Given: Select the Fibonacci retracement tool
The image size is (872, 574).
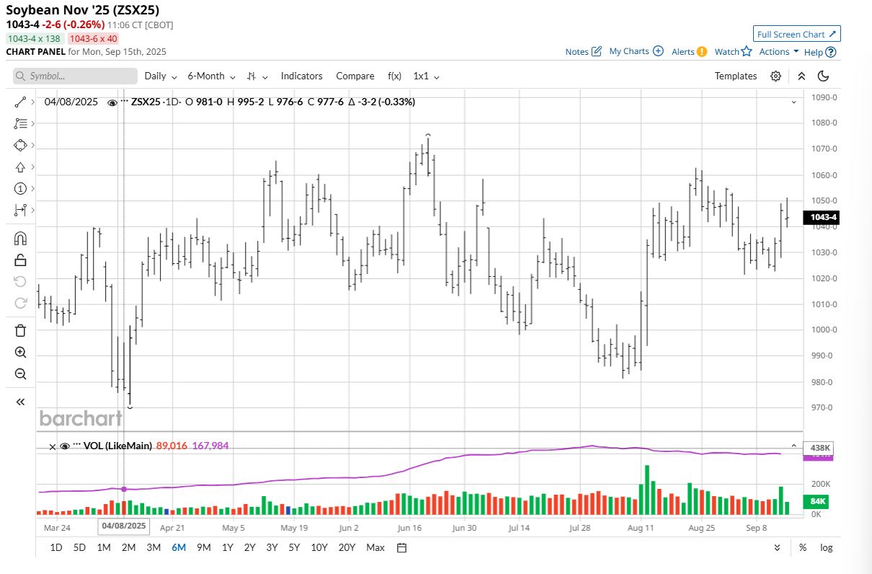Looking at the screenshot, I should pyautogui.click(x=20, y=124).
